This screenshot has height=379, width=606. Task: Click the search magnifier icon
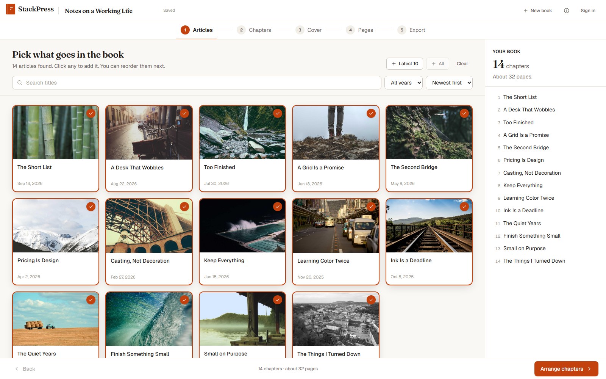point(20,83)
